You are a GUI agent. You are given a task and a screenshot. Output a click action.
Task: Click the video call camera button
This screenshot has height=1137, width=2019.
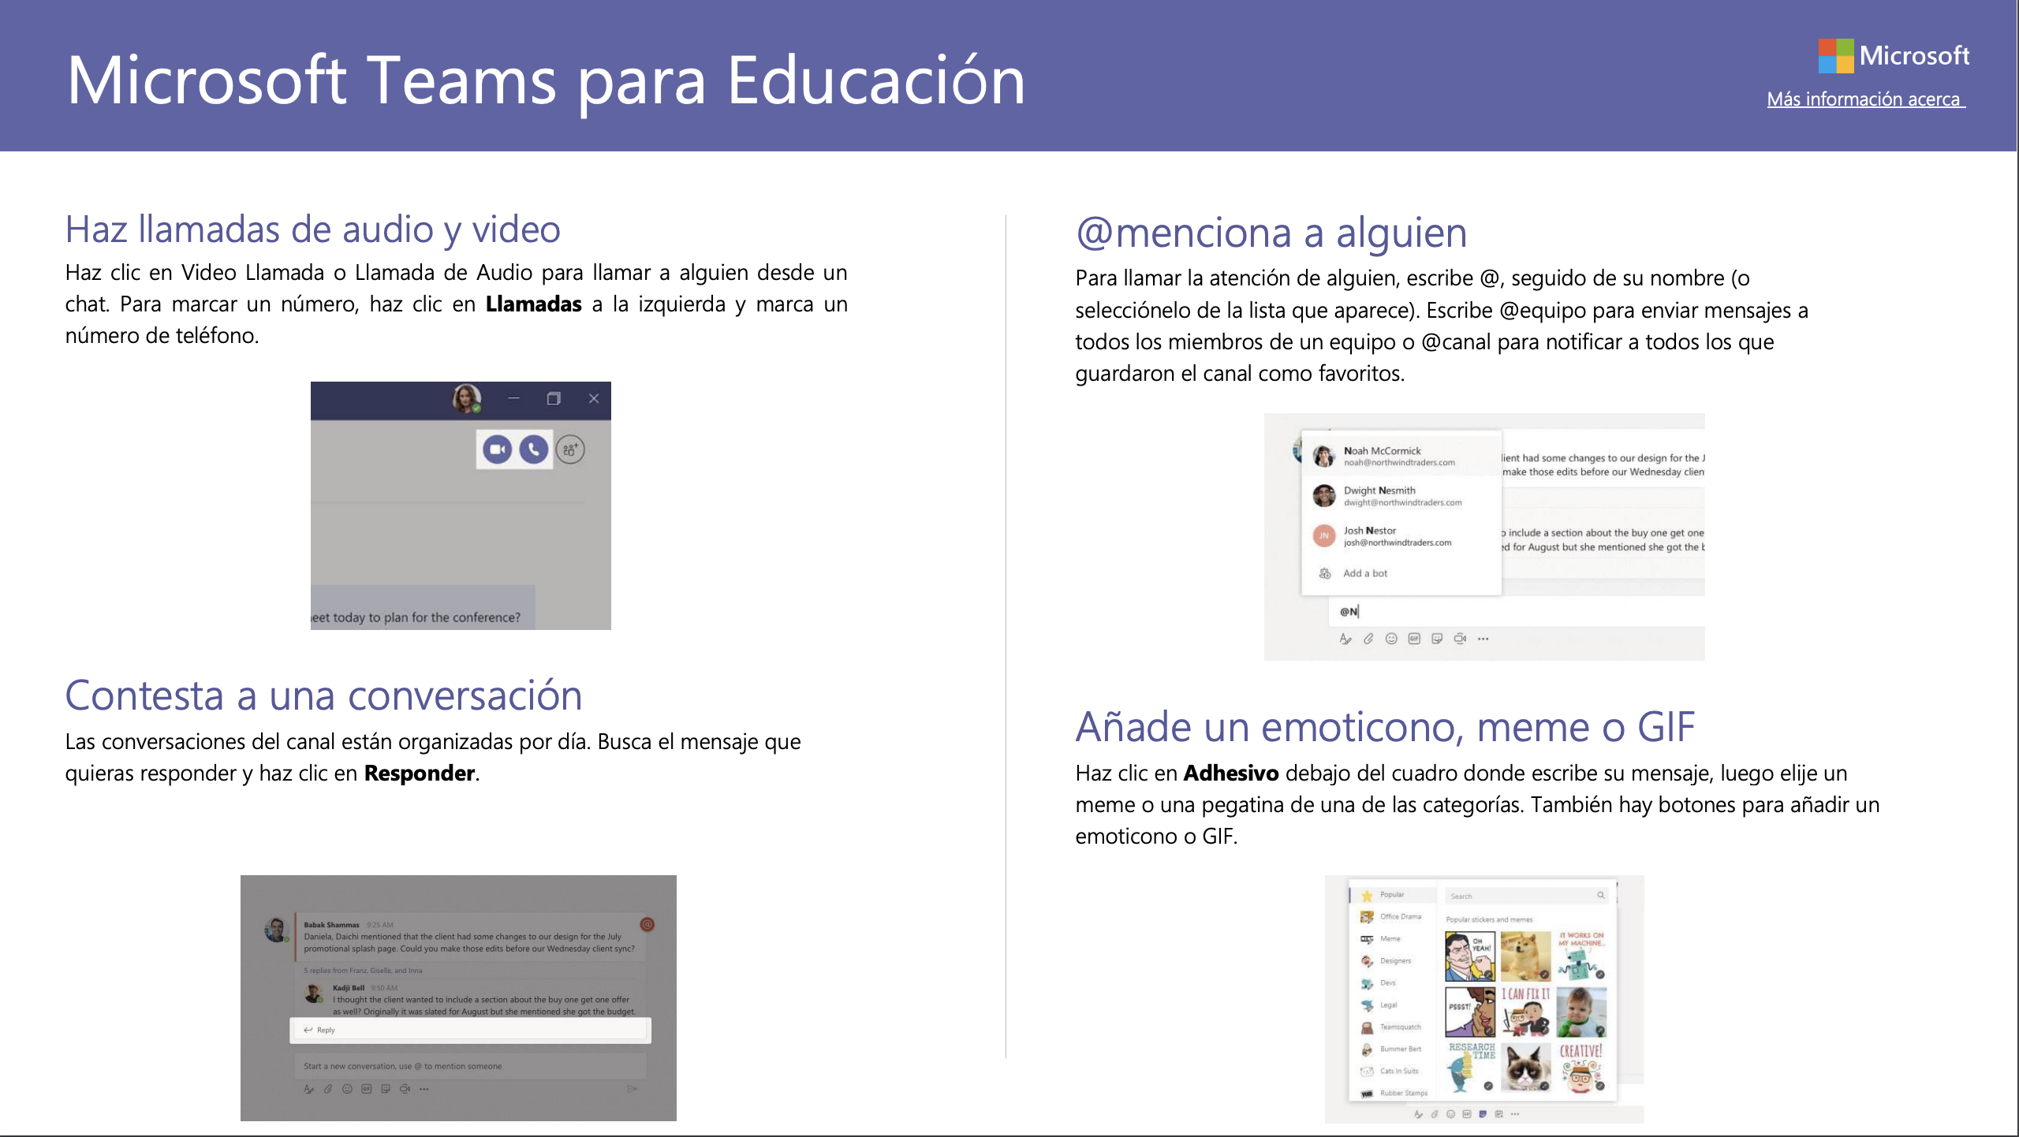click(x=497, y=449)
